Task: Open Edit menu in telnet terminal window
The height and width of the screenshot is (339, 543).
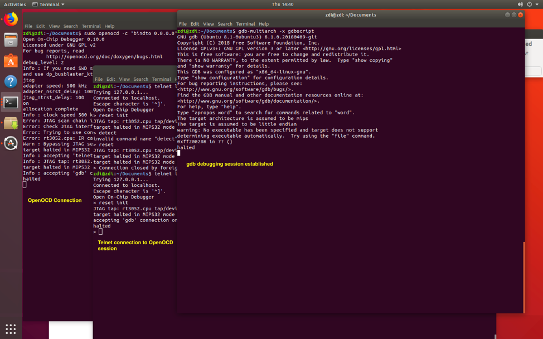Action: coord(111,79)
